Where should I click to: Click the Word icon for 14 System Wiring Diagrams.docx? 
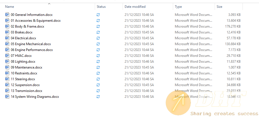click(7, 97)
